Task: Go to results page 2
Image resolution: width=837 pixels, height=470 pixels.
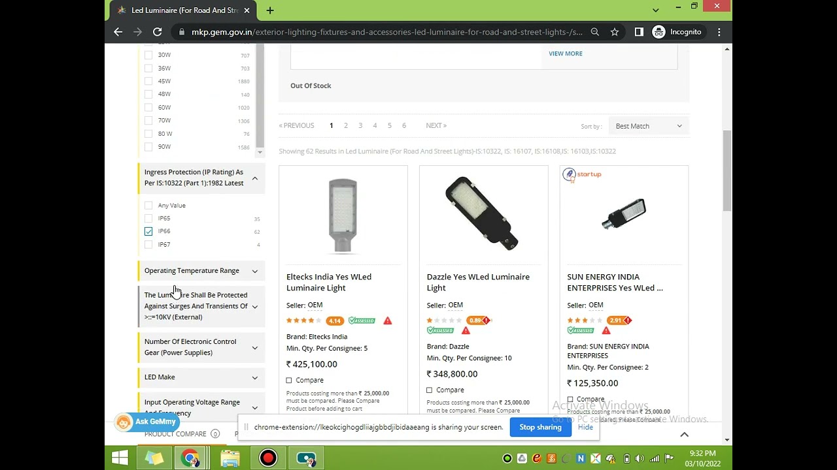Action: (x=346, y=125)
